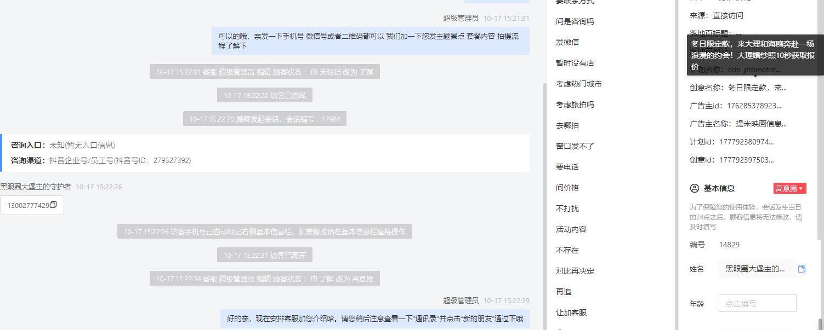
Task: Click 创意id value 177792397503
Action: coord(746,160)
